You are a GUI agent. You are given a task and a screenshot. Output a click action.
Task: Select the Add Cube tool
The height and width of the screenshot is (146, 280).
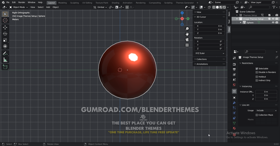tap(5, 67)
